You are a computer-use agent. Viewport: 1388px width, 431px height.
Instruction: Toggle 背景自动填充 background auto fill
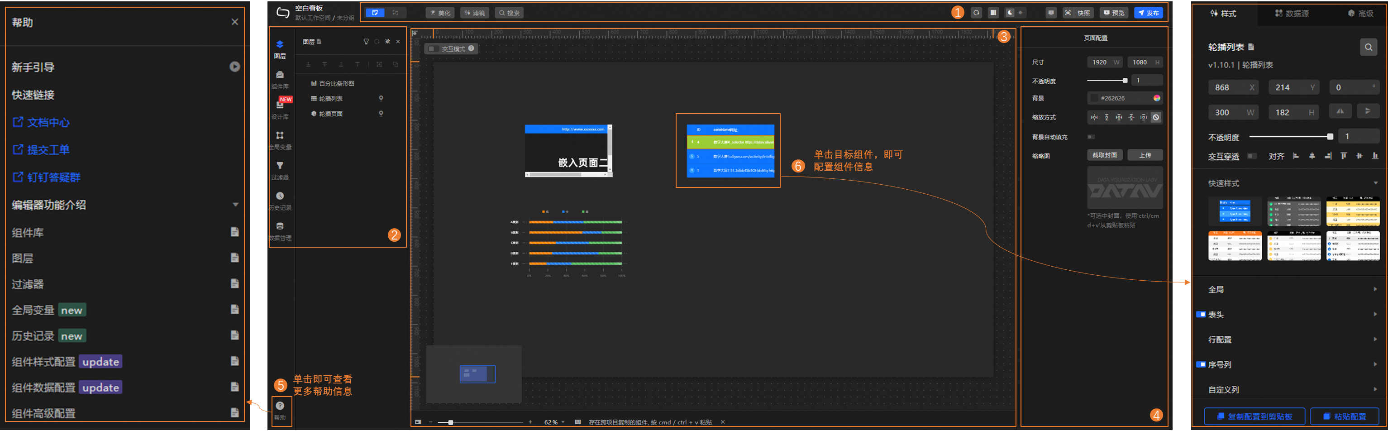[1091, 137]
